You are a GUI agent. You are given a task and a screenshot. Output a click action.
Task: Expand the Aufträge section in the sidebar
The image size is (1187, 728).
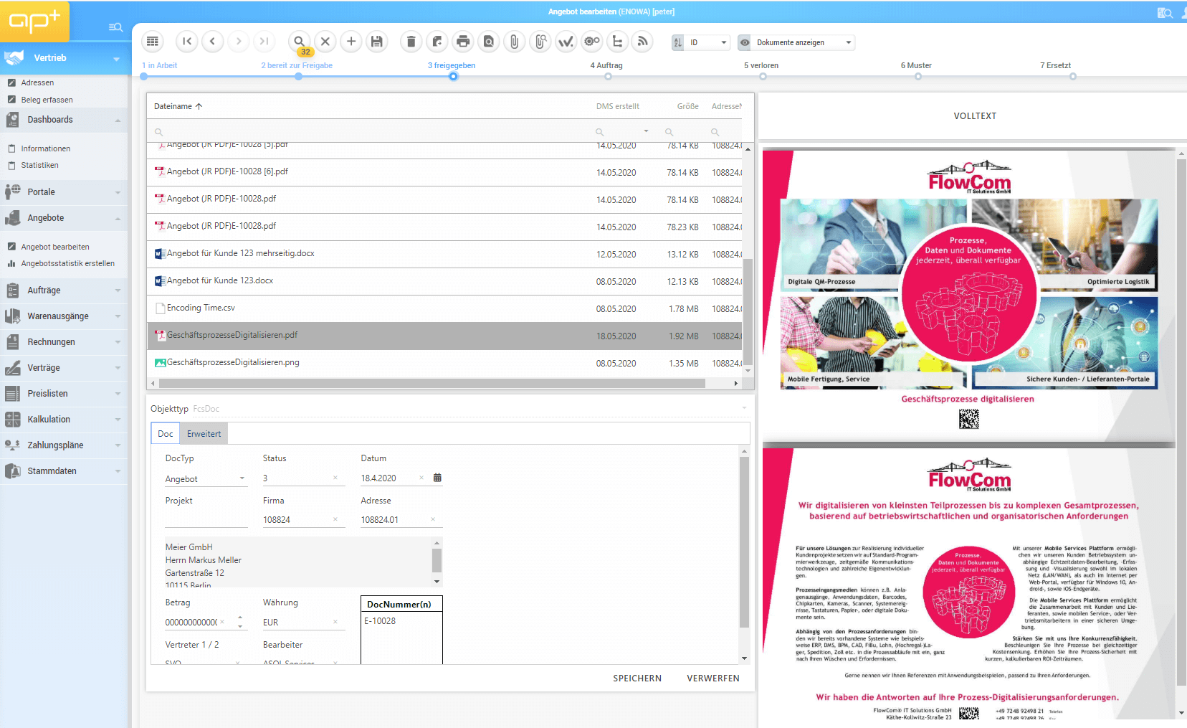[117, 290]
